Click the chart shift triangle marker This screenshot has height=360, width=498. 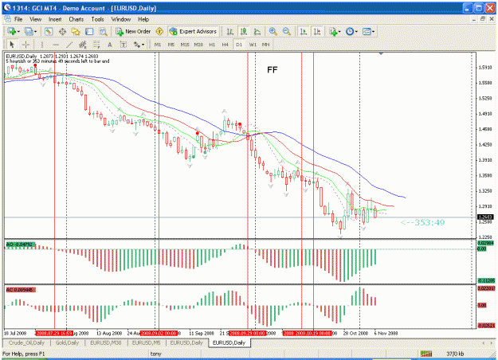tap(381, 53)
